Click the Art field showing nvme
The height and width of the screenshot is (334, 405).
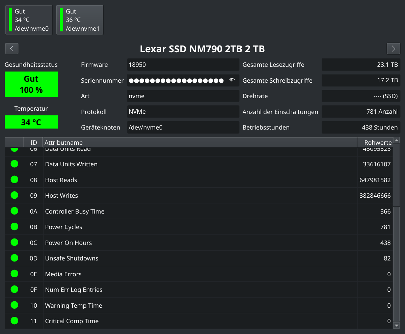coord(183,96)
